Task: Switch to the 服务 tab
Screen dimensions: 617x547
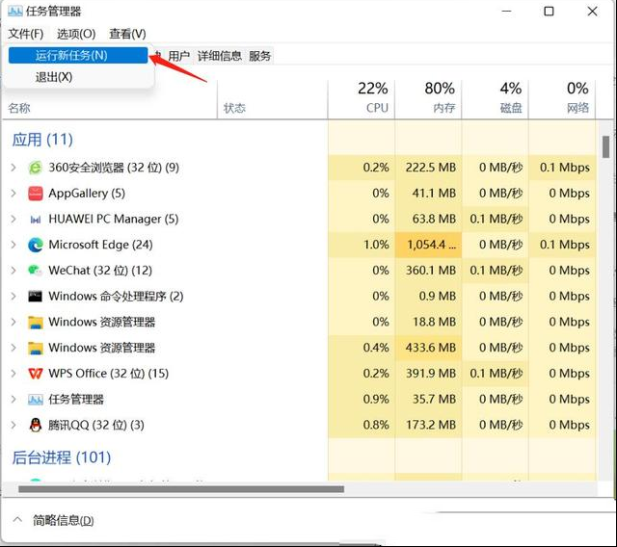Action: pyautogui.click(x=259, y=56)
